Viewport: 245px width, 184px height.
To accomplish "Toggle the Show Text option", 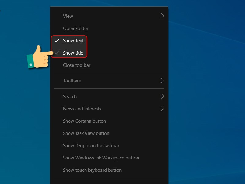I will click(109, 41).
